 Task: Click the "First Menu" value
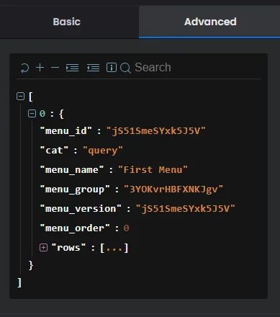(x=153, y=170)
